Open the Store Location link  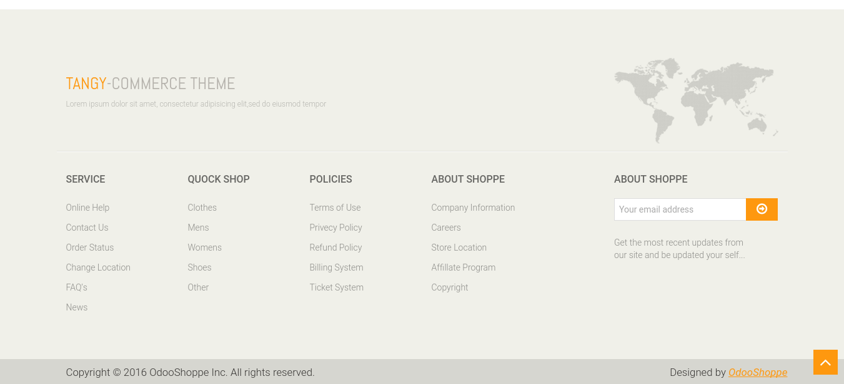[x=459, y=247]
